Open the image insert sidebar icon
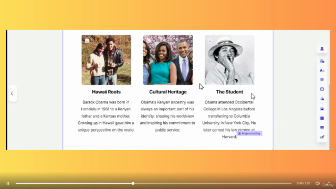 322,109
